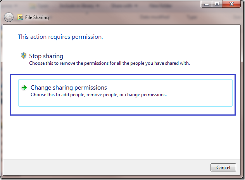Click the File Sharing title text
Screen dimensions: 245x180
tap(38, 17)
